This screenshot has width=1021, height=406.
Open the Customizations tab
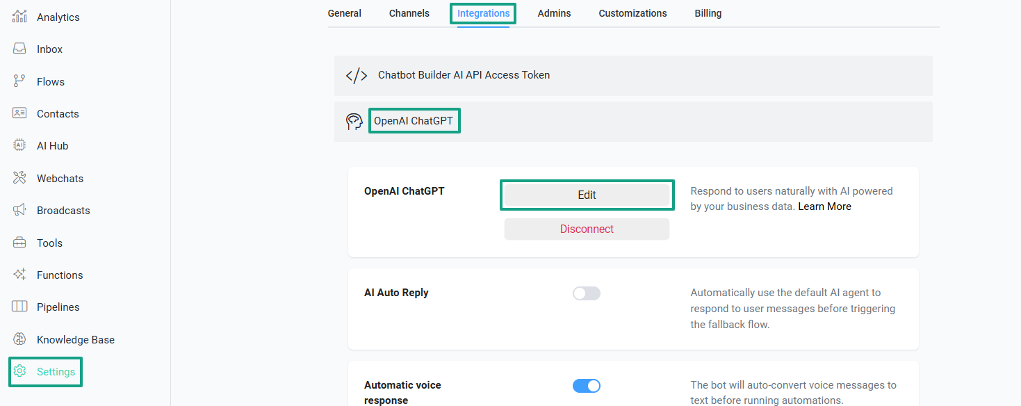(x=632, y=13)
